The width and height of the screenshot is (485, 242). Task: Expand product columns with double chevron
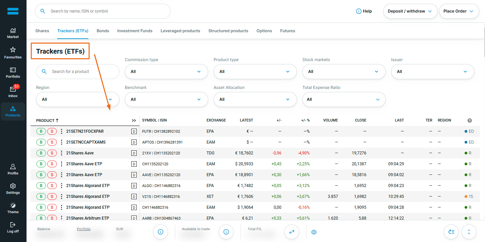pos(134,120)
